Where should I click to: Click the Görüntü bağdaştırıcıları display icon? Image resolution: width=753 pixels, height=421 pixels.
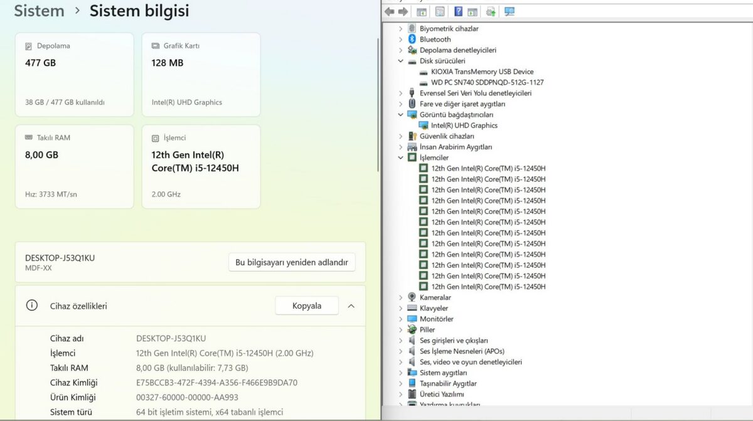(x=412, y=115)
